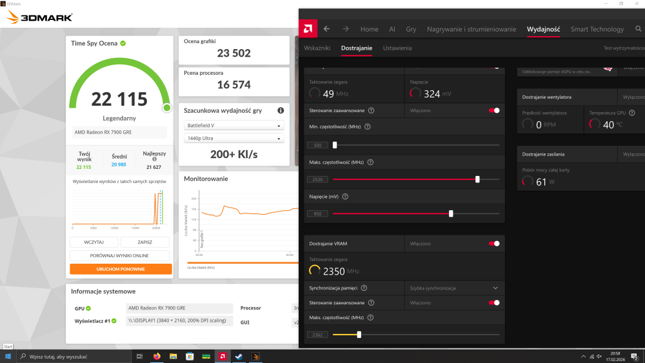645x363 pixels.
Task: Expand Szybka synchronizacja memory timing dropdown
Action: coord(495,288)
